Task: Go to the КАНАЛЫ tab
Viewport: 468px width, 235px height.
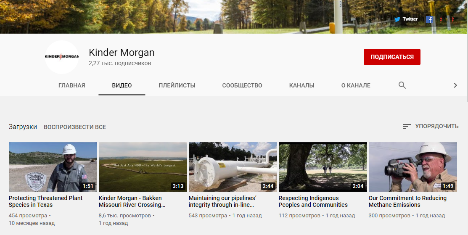Action: click(302, 85)
